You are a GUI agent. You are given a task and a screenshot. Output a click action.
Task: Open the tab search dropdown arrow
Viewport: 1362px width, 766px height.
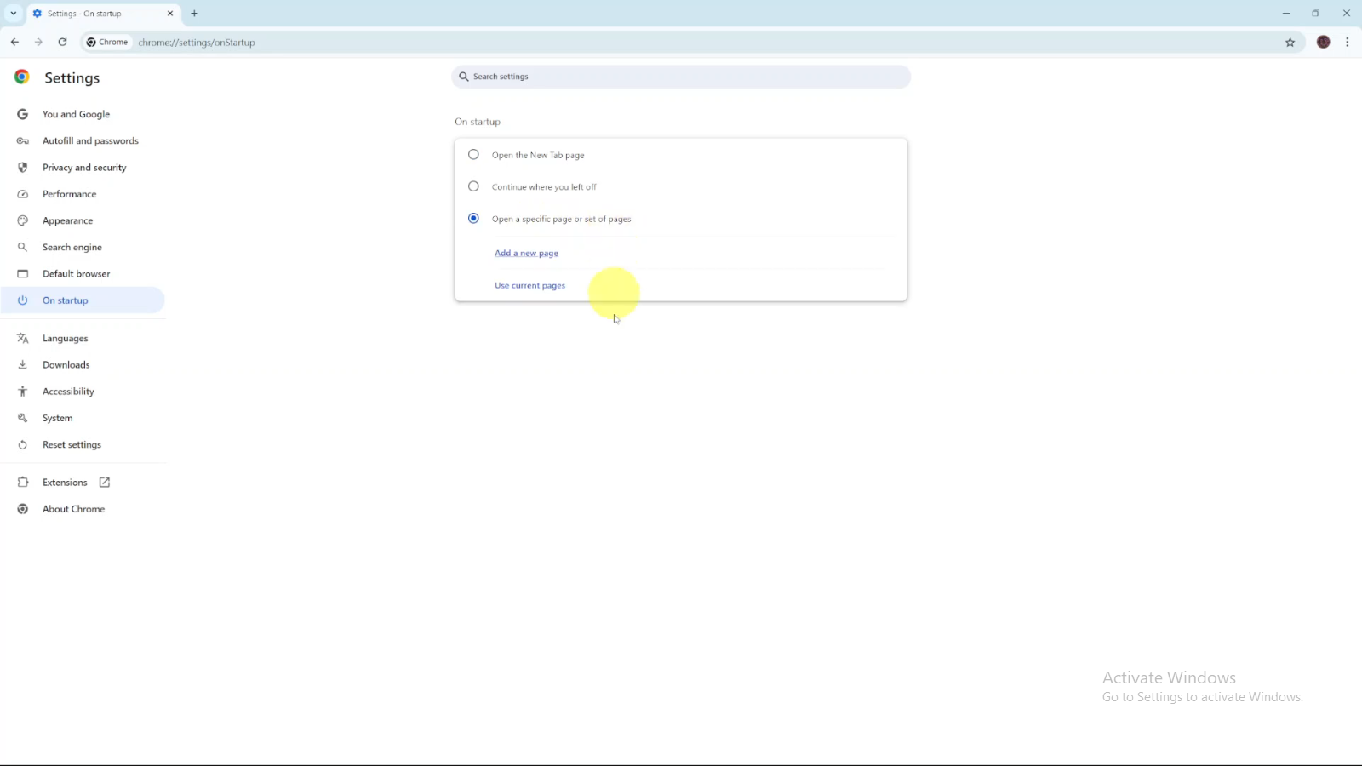tap(14, 14)
